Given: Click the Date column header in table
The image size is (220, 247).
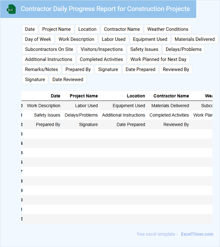Looking at the screenshot, I should point(55,96).
